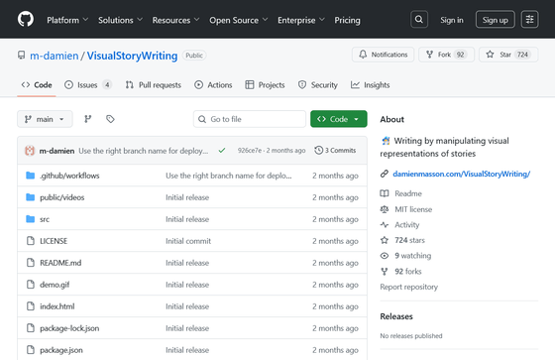The width and height of the screenshot is (555, 360).
Task: Click the branches icon beside main
Action: click(88, 119)
